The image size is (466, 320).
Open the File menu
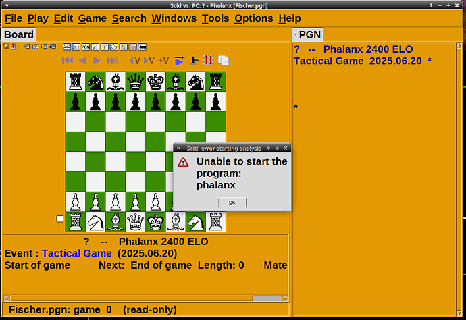tap(14, 18)
